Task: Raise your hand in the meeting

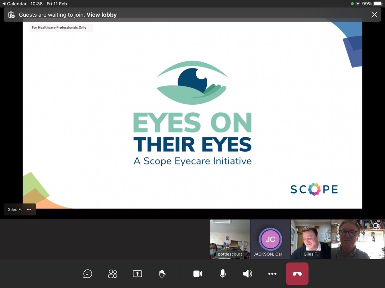Action: (x=162, y=274)
